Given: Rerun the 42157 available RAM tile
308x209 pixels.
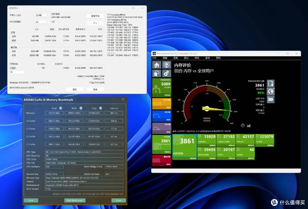Looking at the screenshot, I should [x=251, y=145].
